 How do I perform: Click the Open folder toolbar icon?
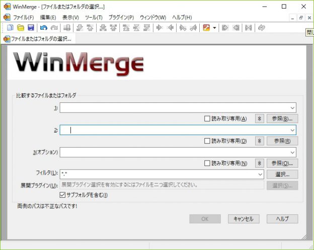[x=21, y=28]
